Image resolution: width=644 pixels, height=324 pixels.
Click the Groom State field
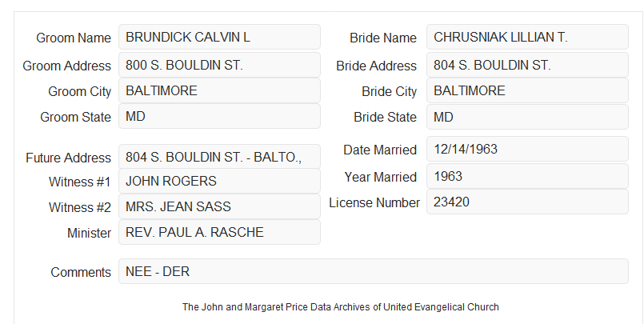(219, 116)
